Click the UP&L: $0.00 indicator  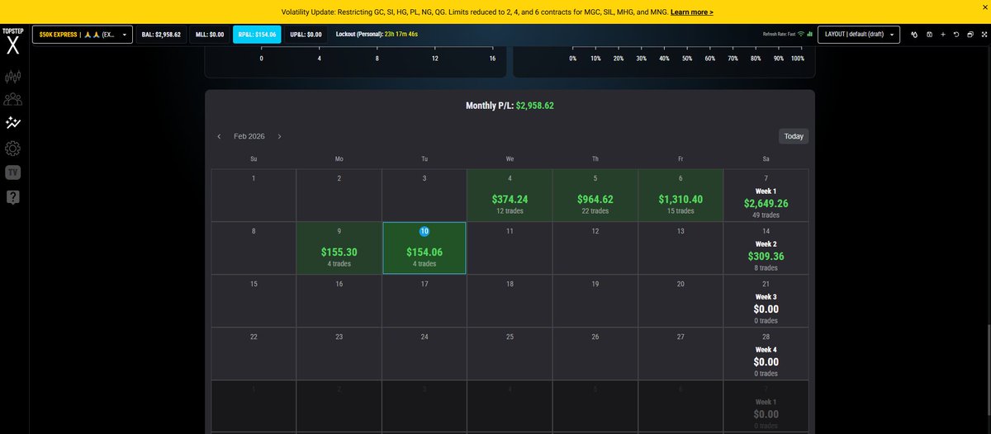click(306, 35)
